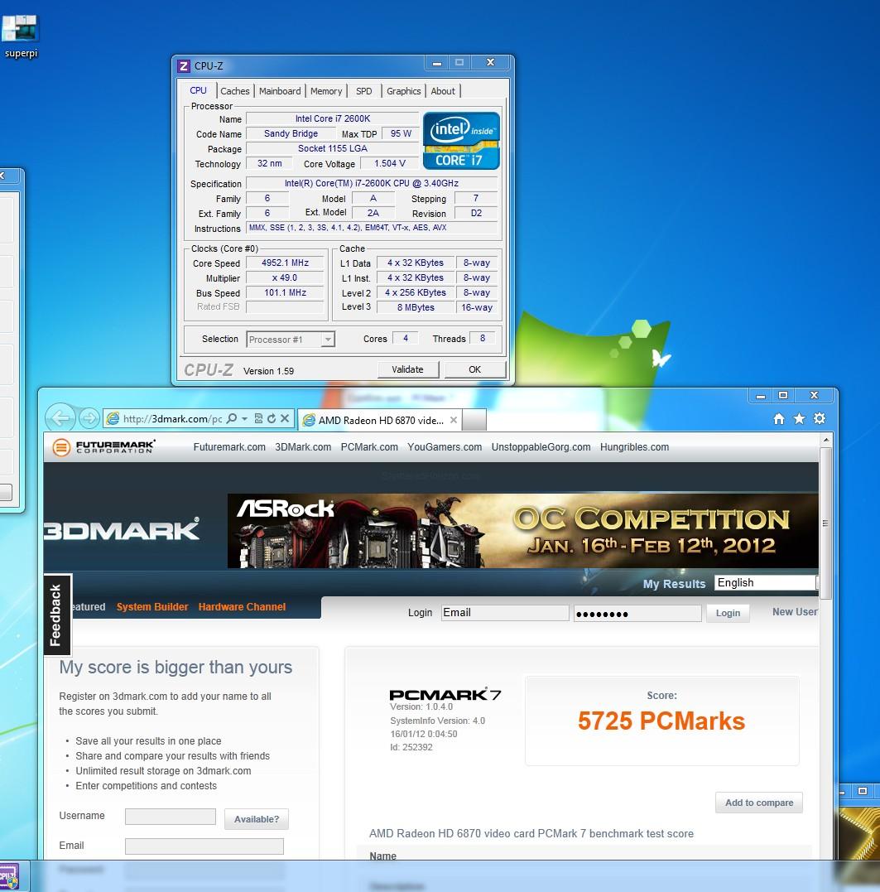Go forward with the browser forward arrow

[x=89, y=419]
